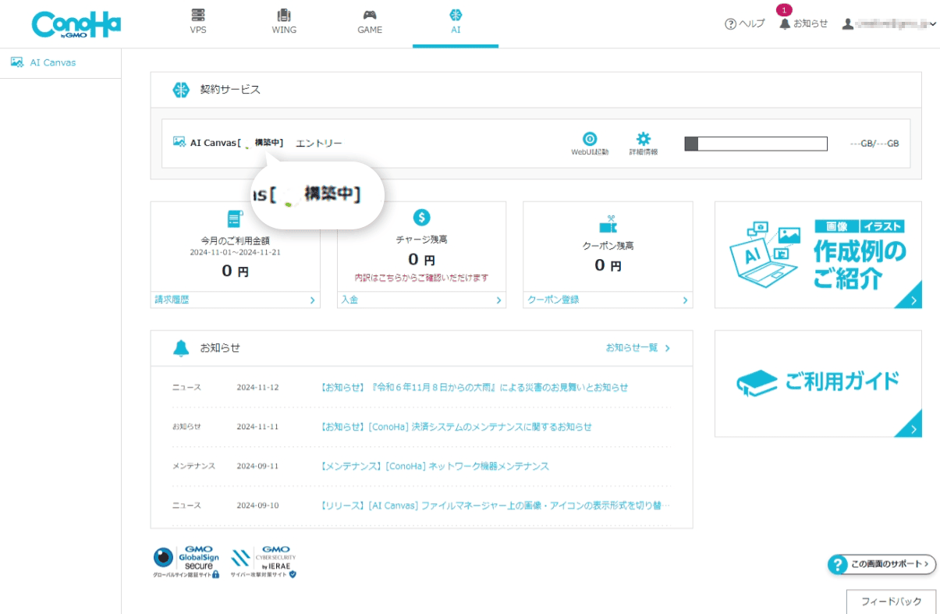Open the 決済システムのメンテナンス notice
Screen dimensions: 940x614
(x=456, y=427)
